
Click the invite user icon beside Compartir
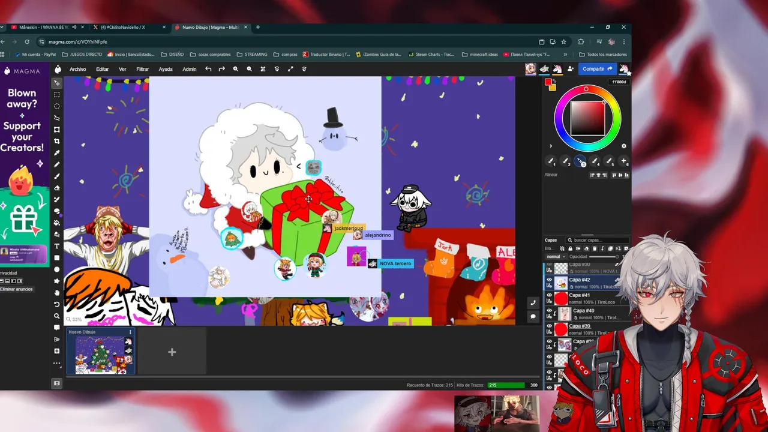point(571,69)
